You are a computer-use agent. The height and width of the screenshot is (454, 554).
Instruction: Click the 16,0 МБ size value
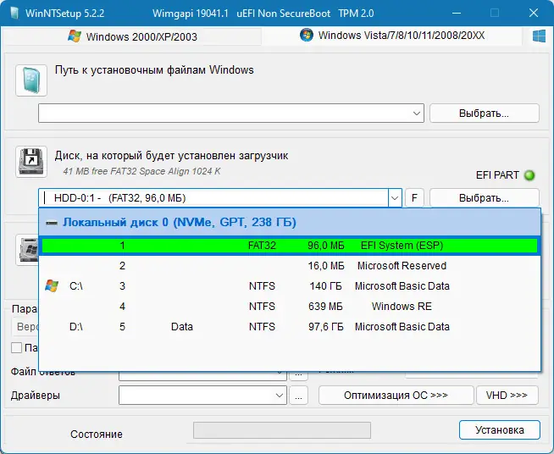coord(326,266)
